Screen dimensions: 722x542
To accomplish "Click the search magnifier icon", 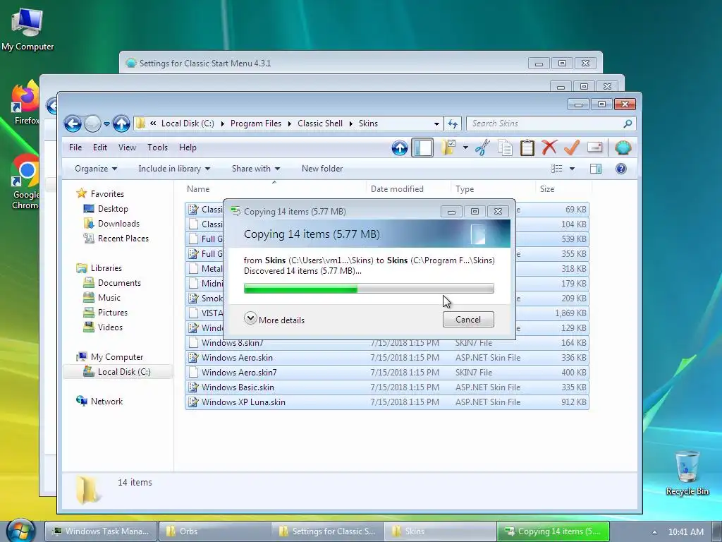I will click(x=627, y=124).
